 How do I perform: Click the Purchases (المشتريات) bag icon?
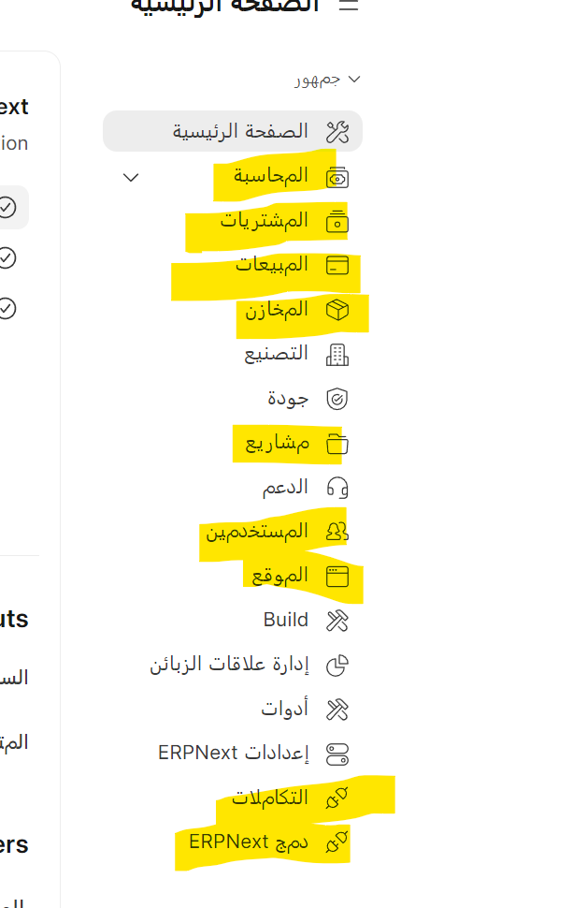pos(337,222)
